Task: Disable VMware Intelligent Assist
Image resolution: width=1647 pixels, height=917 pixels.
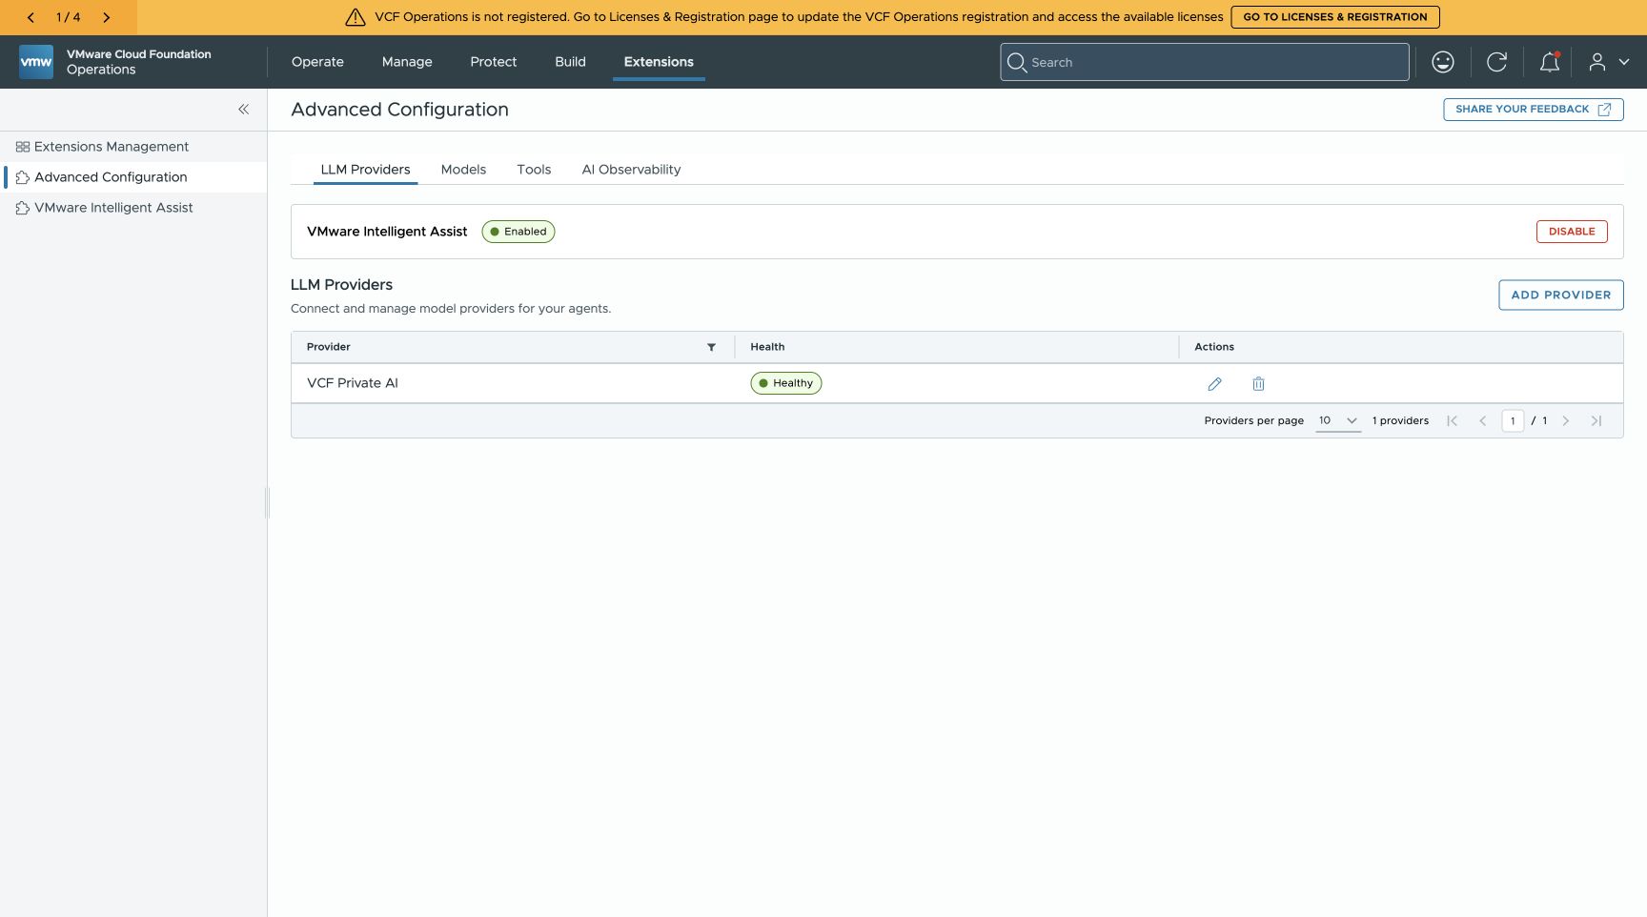Action: 1572,232
